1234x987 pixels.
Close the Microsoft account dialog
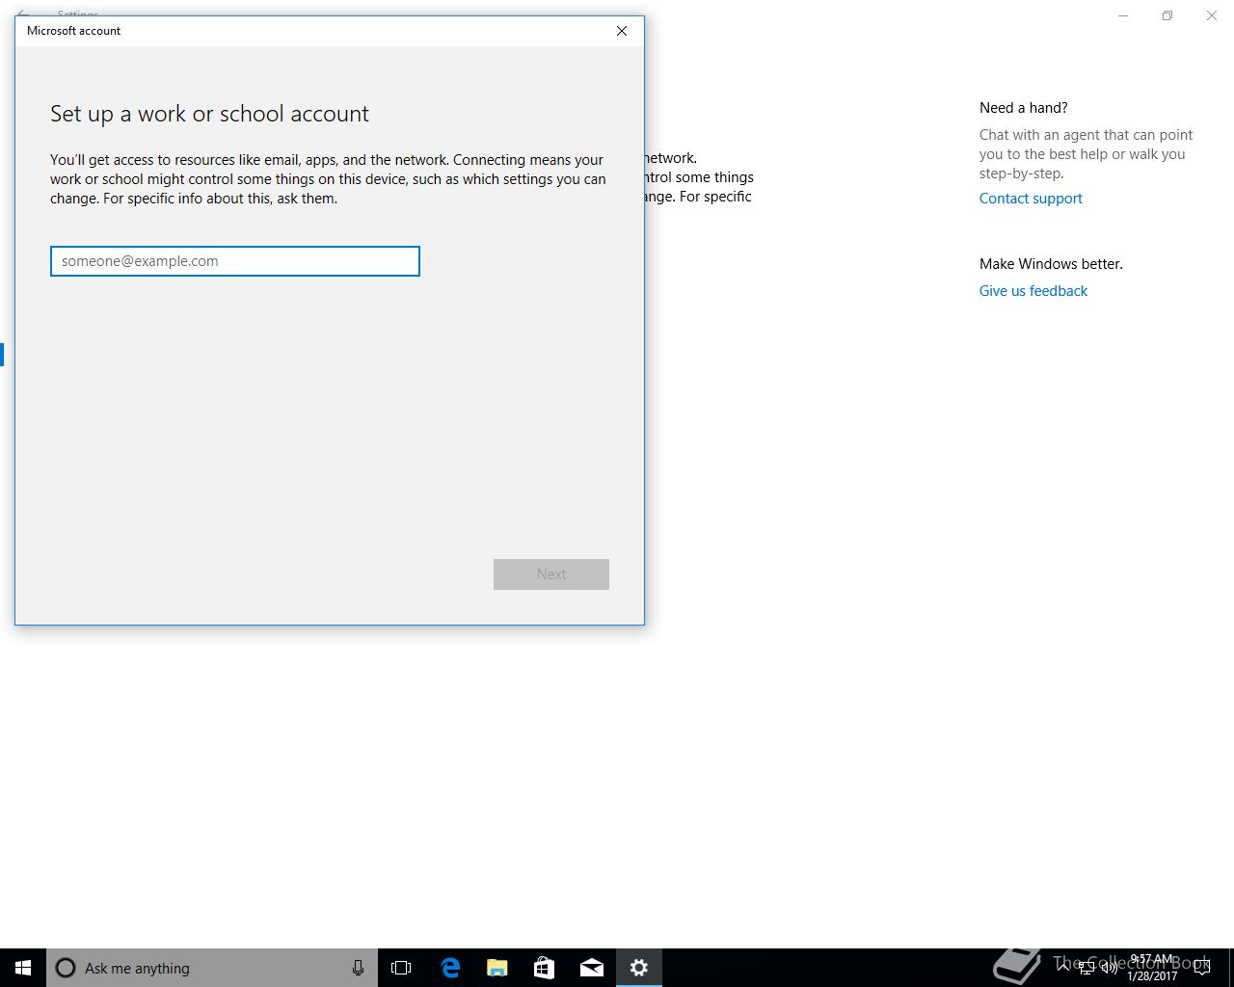tap(622, 31)
